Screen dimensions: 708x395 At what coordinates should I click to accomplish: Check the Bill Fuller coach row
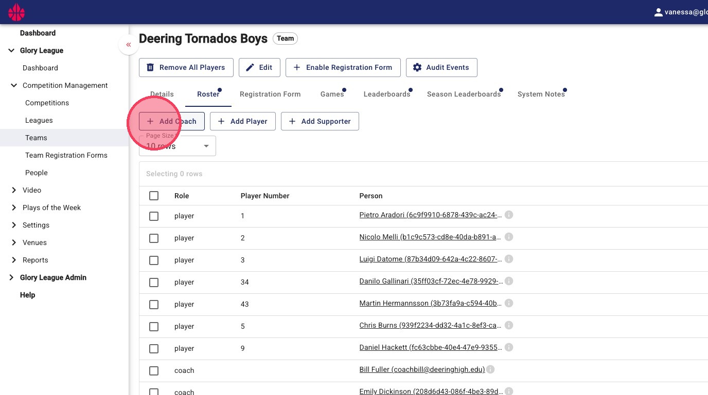(154, 371)
